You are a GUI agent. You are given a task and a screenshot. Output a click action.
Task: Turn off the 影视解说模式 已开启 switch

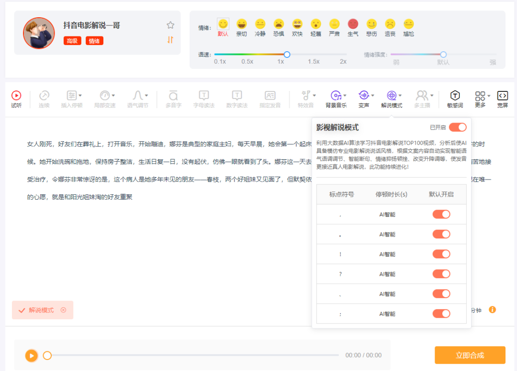pos(457,127)
